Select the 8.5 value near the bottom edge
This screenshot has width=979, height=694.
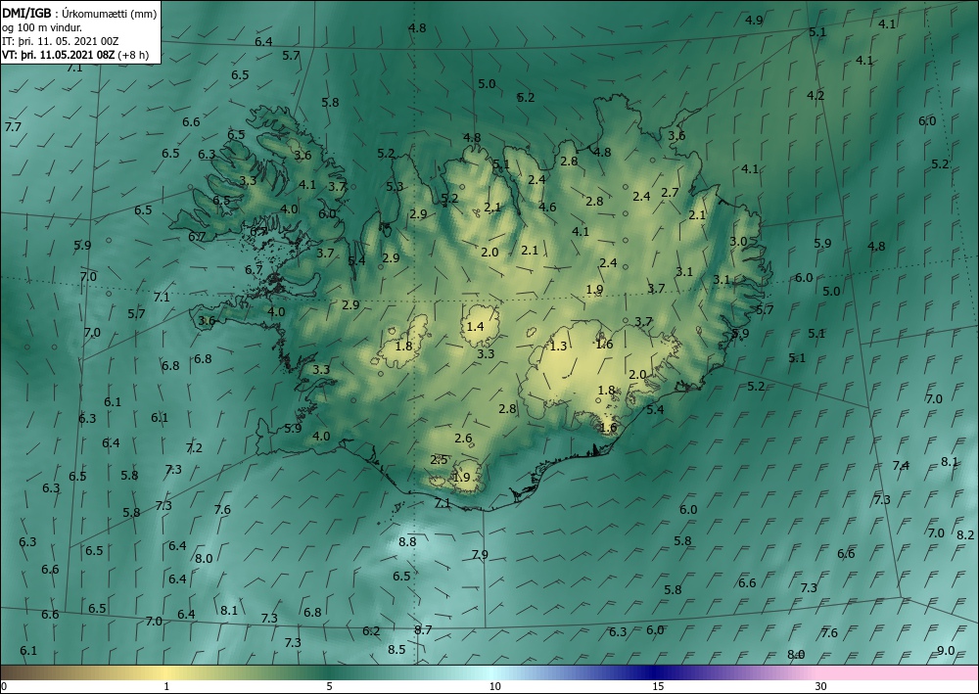pos(396,650)
